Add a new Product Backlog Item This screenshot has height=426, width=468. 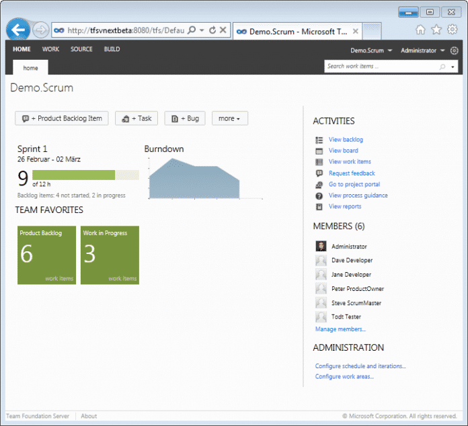[x=62, y=118]
